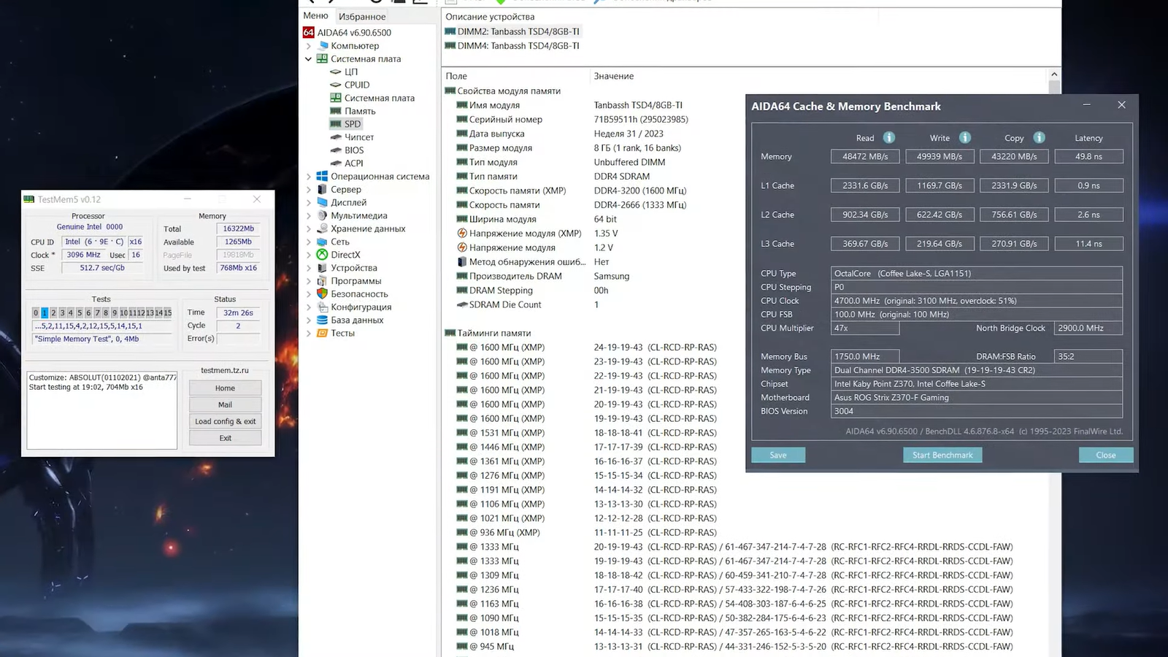Click the Copy info icon in benchmark
This screenshot has width=1168, height=657.
click(x=1039, y=137)
